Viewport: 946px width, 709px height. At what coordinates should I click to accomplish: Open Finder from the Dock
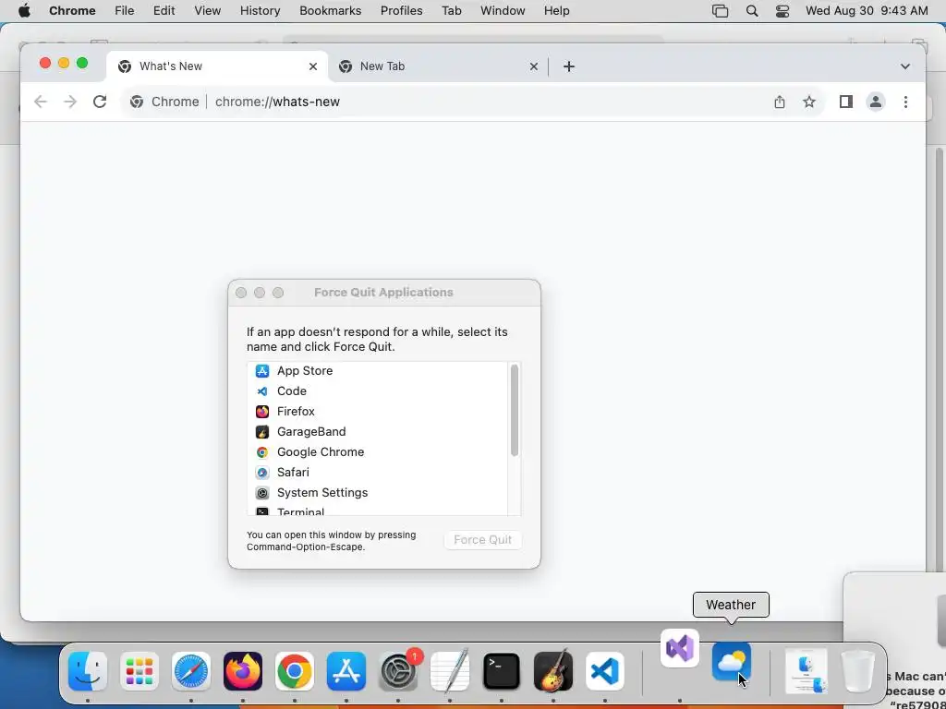click(x=88, y=671)
